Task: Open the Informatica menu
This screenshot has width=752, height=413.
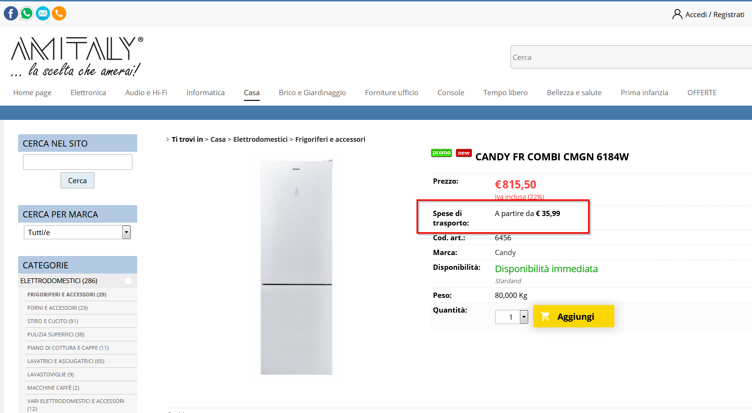Action: (205, 92)
